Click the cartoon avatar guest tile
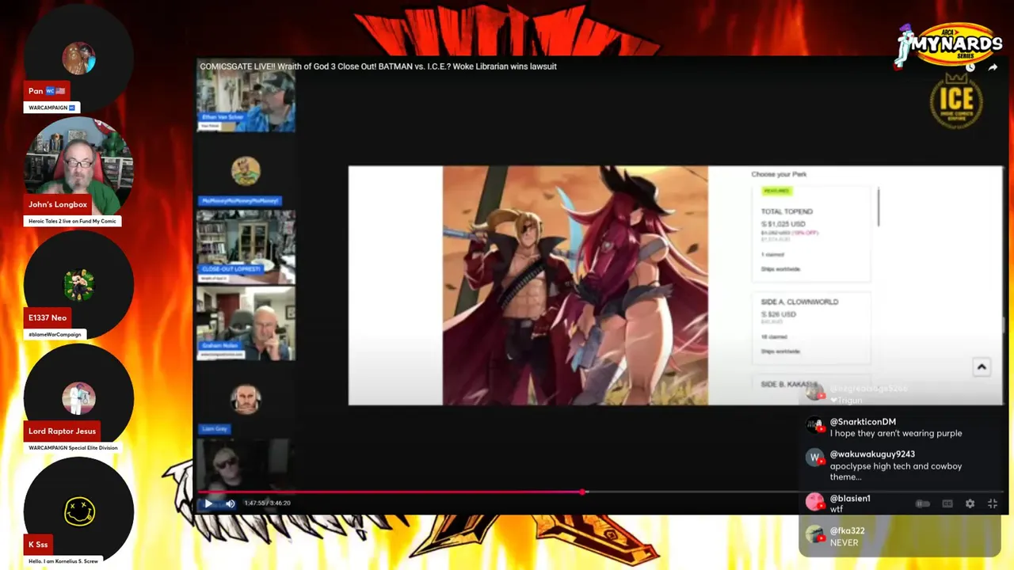 coord(246,172)
